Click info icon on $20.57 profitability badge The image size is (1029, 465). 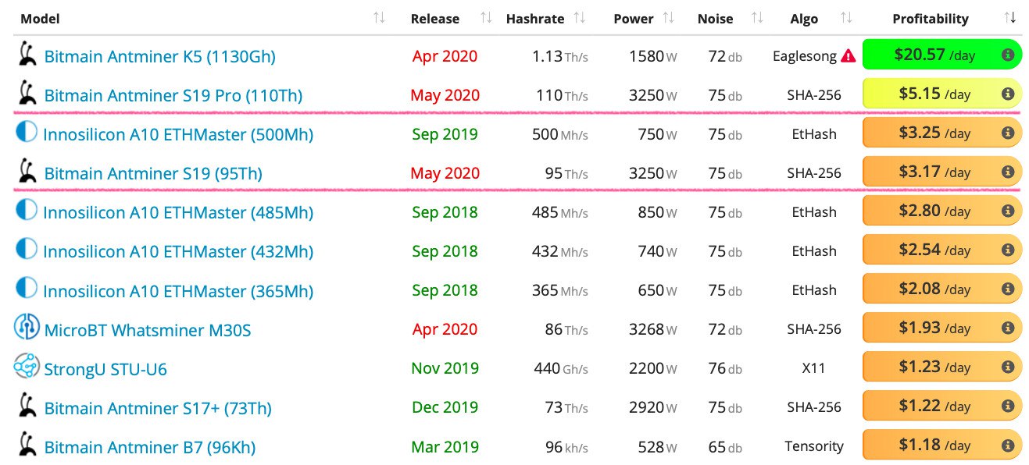(x=1008, y=55)
